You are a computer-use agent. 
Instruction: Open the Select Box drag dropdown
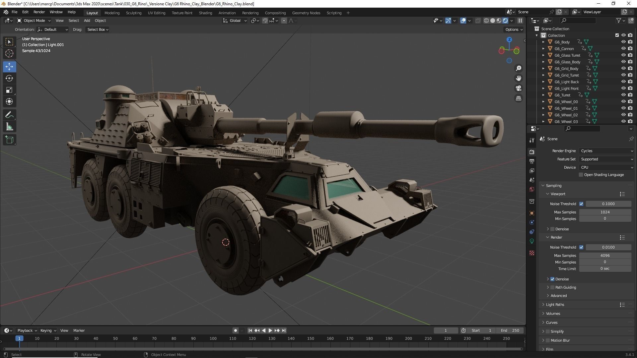click(98, 30)
